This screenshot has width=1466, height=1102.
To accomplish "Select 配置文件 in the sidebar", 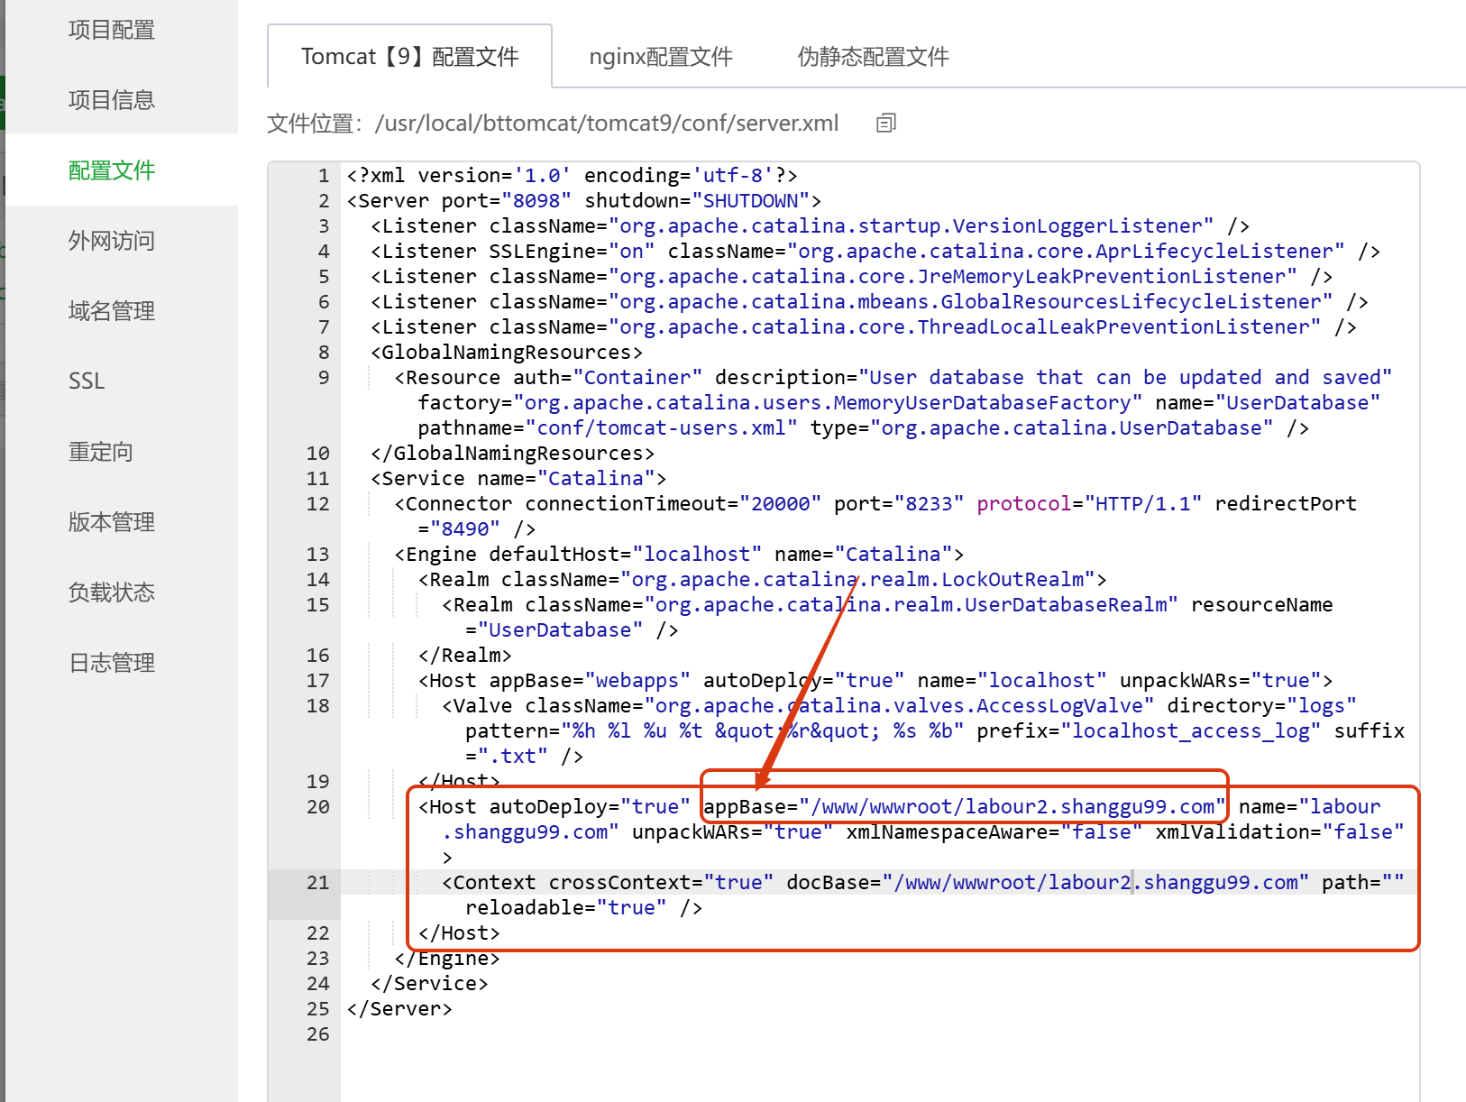I will [112, 170].
